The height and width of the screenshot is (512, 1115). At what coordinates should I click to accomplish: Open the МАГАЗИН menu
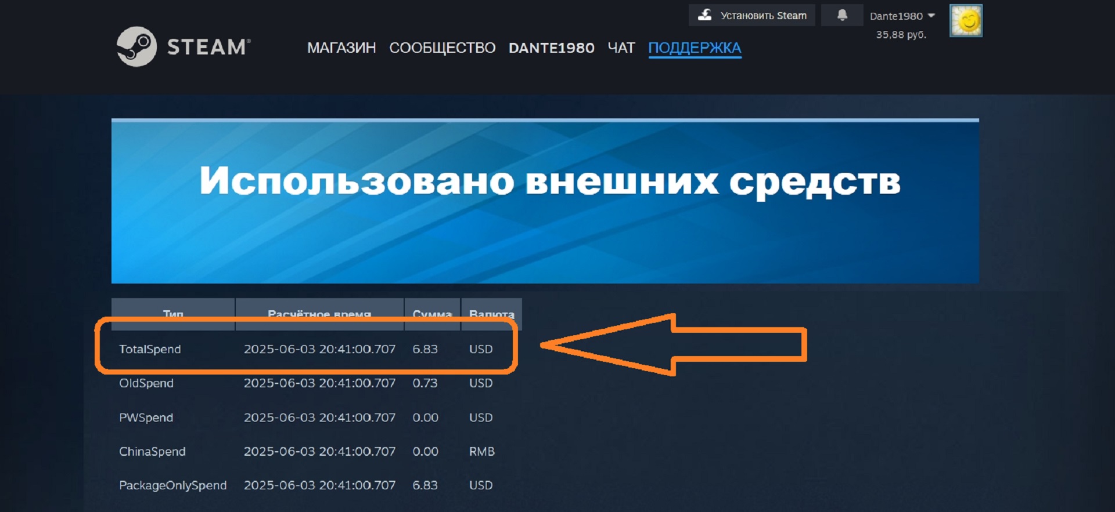(x=341, y=48)
